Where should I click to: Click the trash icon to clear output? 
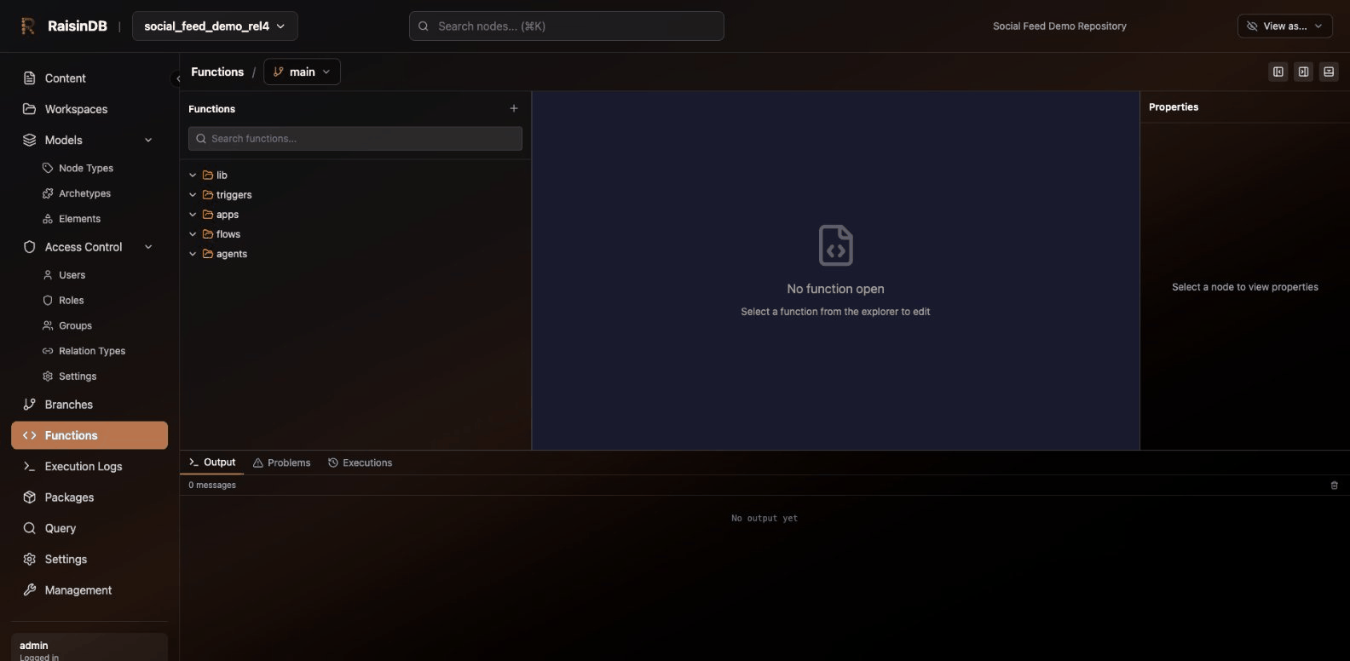point(1334,486)
